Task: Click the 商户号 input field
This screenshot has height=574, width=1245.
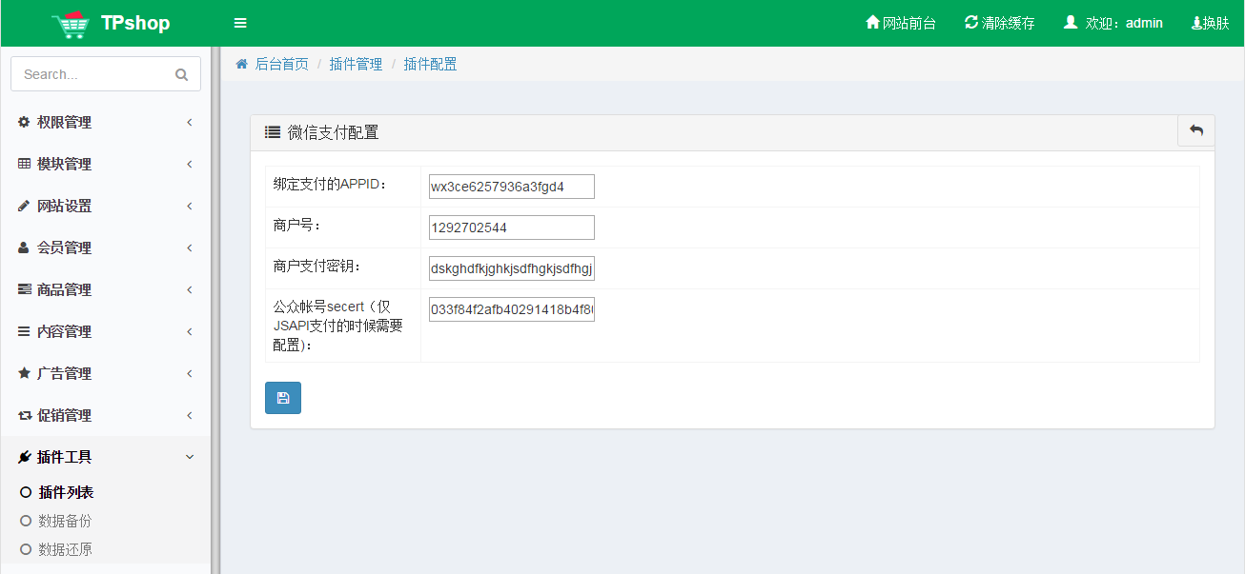Action: tap(511, 228)
